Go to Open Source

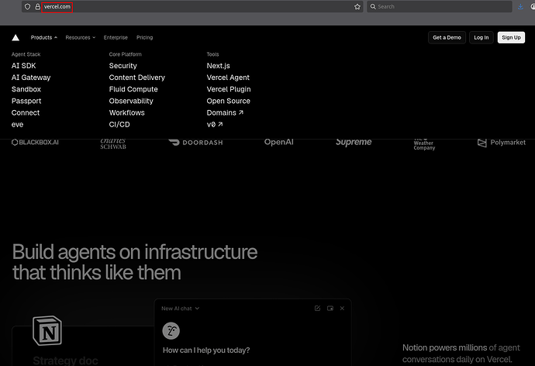coord(228,101)
